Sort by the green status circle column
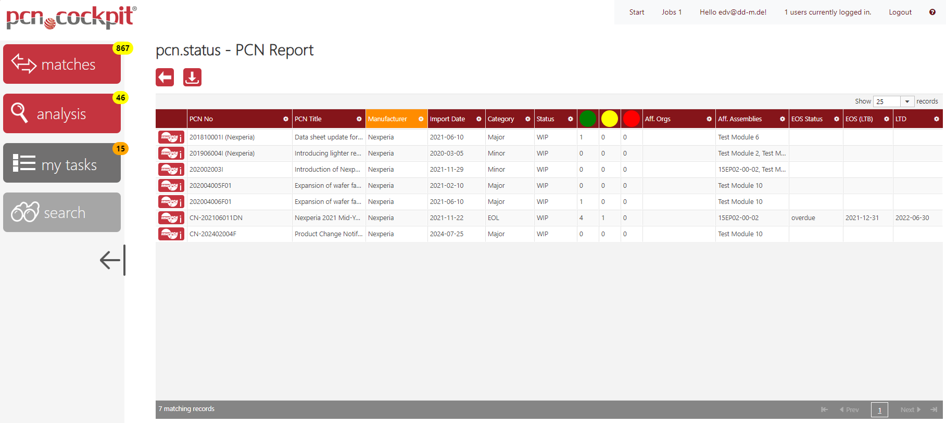The width and height of the screenshot is (946, 423). click(588, 119)
